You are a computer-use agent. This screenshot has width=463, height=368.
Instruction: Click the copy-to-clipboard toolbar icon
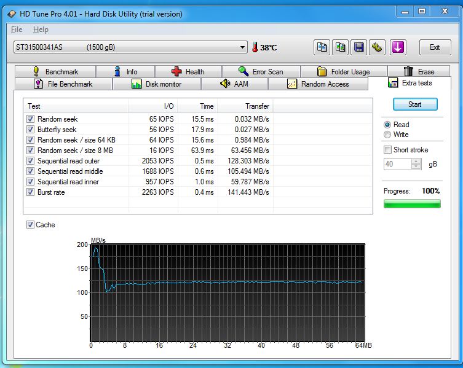click(322, 47)
